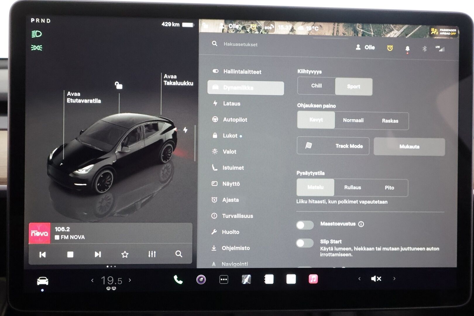Tap the headlights indicator icon

point(37,34)
